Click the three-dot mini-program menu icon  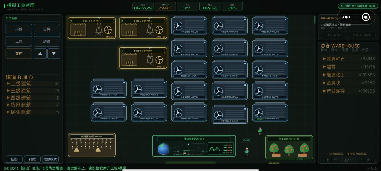click(346, 17)
